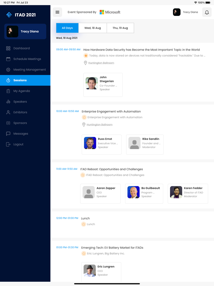Image resolution: width=214 pixels, height=286 pixels.
Task: Toggle favorite star for Hardware Data Security session
Action: point(86,55)
